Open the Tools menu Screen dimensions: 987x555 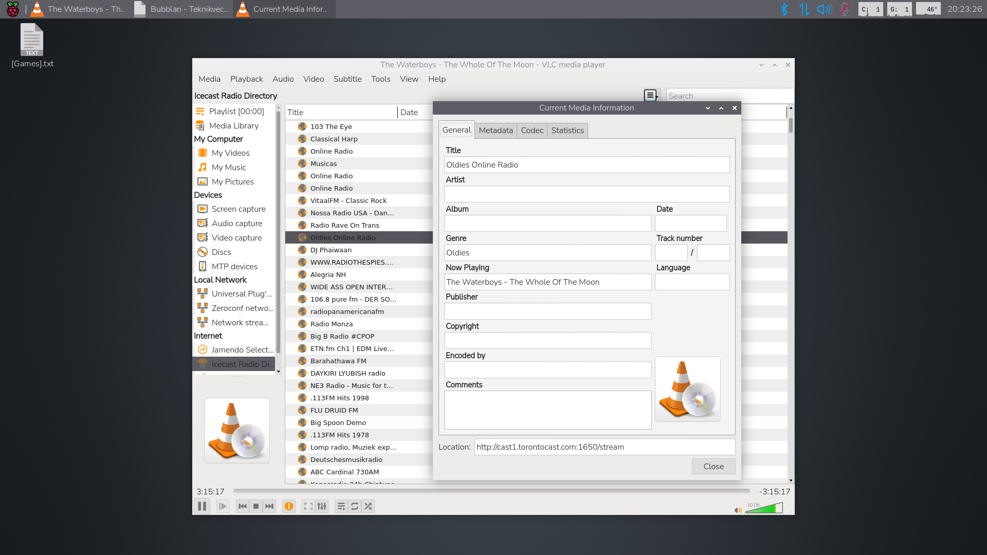tap(381, 79)
